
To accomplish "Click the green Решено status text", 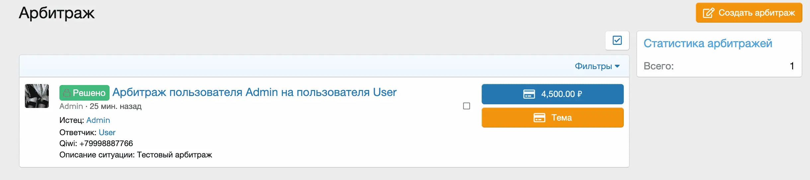I will tap(89, 93).
